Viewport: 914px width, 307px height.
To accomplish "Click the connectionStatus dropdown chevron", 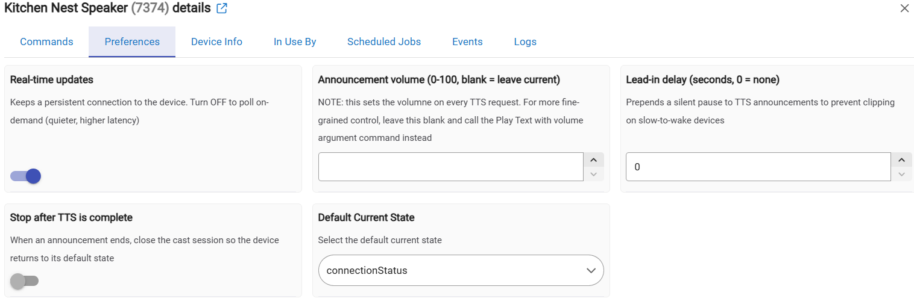I will click(x=591, y=271).
